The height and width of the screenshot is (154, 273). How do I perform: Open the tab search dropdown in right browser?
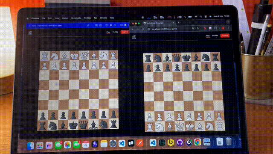click(228, 22)
